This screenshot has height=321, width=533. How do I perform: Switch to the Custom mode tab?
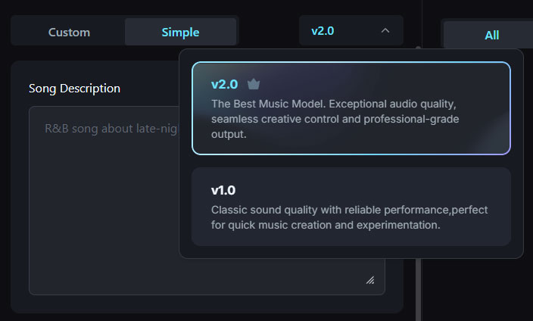coord(69,32)
